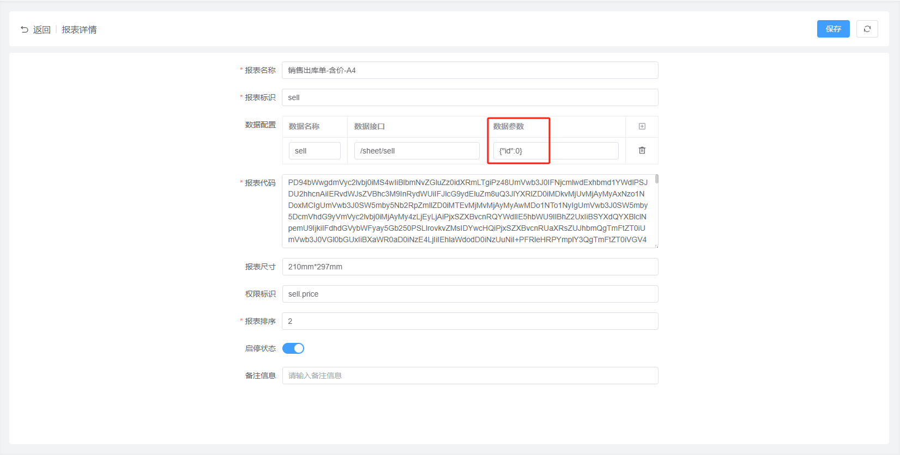Screen dimensions: 900x455
Task: Click the 权限标识 input with sell.price
Action: pos(470,294)
